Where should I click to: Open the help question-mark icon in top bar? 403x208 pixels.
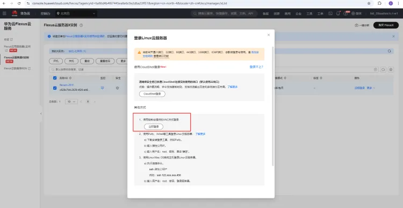[346, 13]
